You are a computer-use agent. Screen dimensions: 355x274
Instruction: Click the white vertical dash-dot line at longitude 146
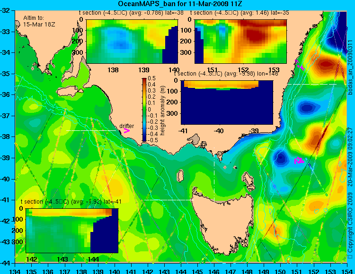coord(214,174)
